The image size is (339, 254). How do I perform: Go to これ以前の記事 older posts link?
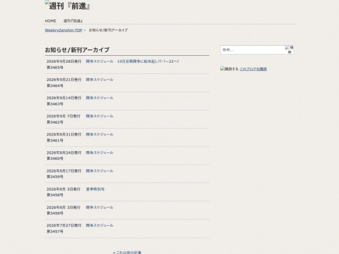[x=127, y=252]
